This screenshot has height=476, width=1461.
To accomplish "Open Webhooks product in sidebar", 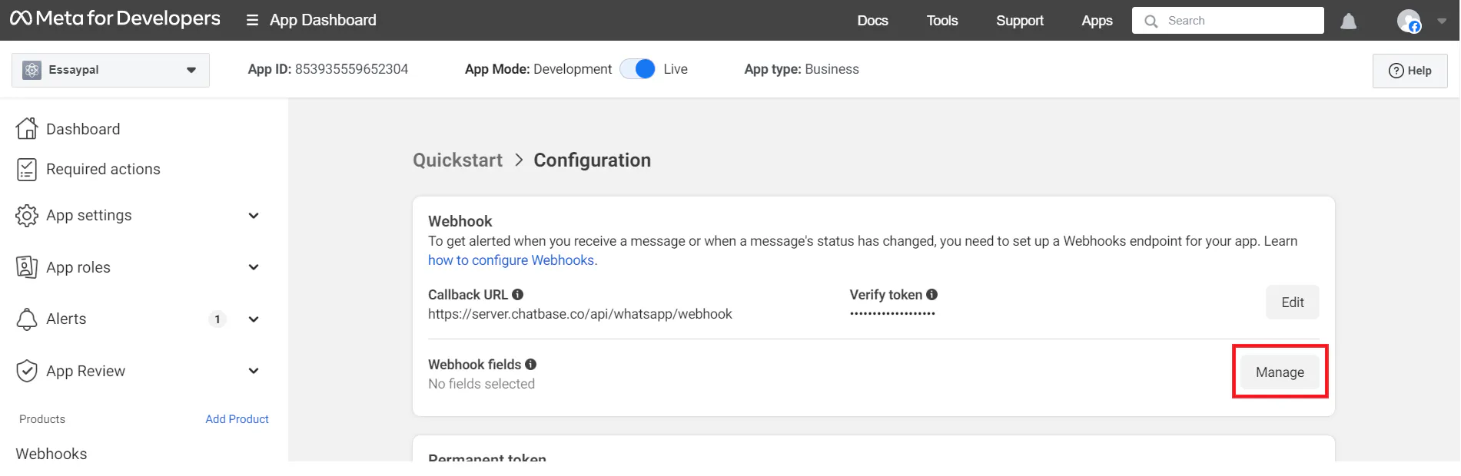I will point(51,454).
